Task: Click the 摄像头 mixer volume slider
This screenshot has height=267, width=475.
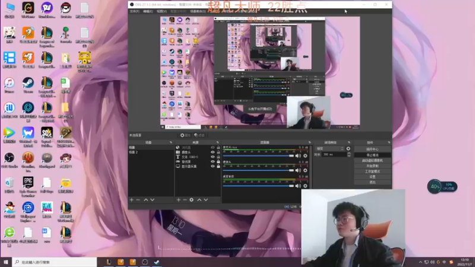Action: pos(258,170)
